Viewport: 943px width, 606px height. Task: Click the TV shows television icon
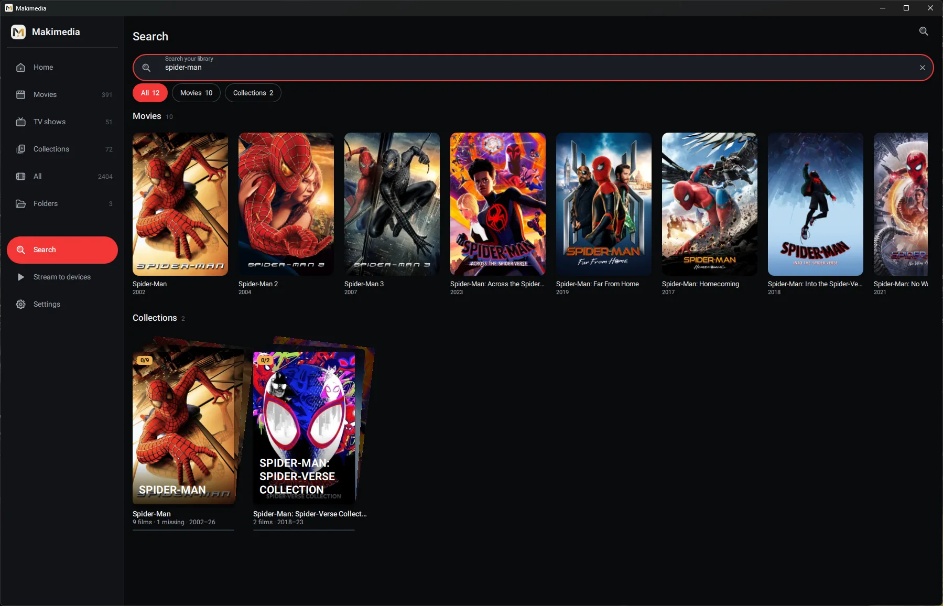(20, 122)
